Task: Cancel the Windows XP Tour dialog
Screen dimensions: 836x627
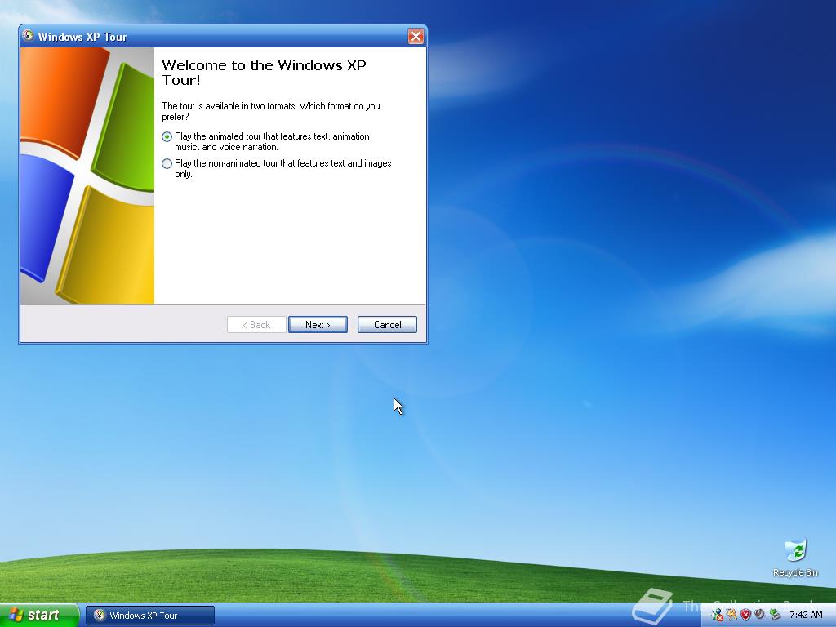Action: (x=387, y=325)
